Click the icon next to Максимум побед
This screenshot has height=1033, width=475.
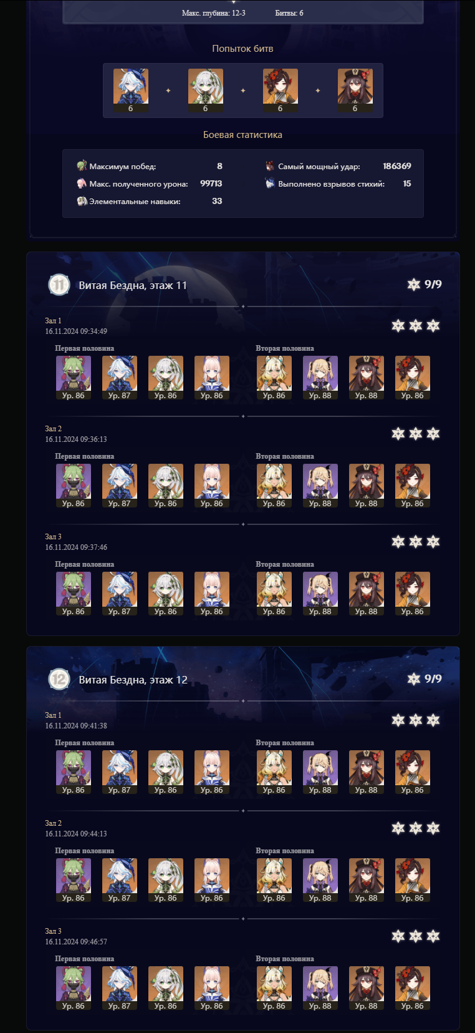point(82,166)
